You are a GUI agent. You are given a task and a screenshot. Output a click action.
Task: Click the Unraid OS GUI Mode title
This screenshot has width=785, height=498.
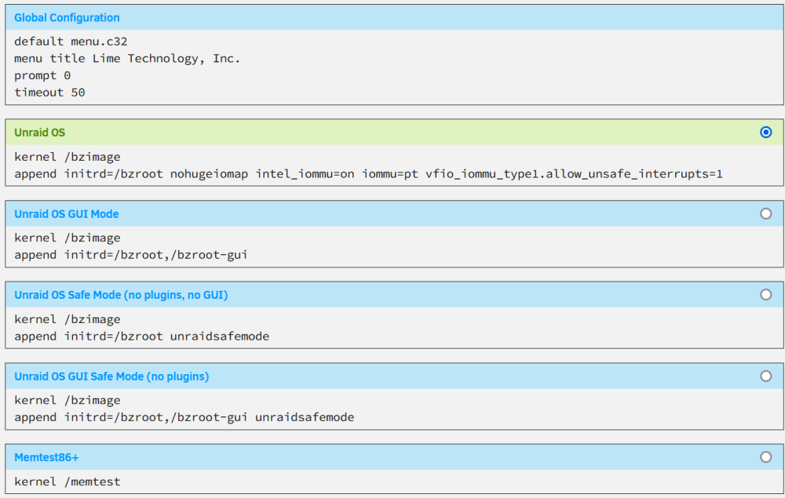pyautogui.click(x=67, y=214)
